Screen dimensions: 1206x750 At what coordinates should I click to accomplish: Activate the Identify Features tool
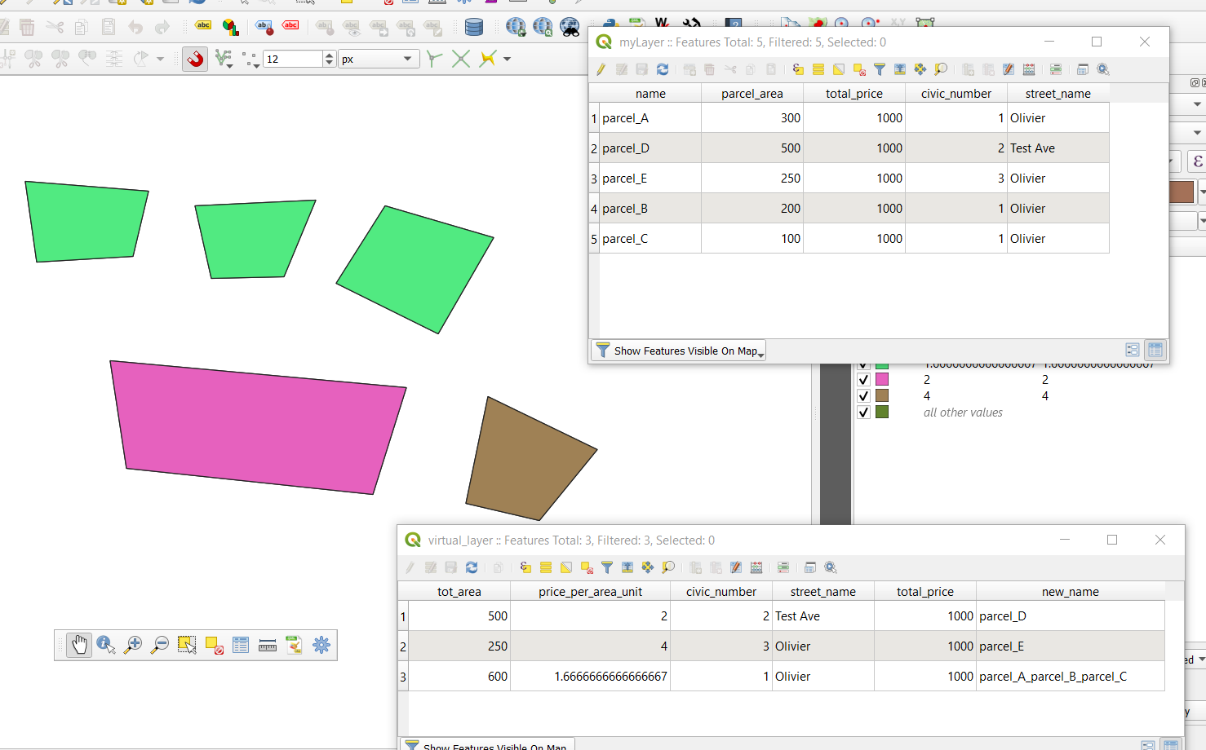(106, 645)
